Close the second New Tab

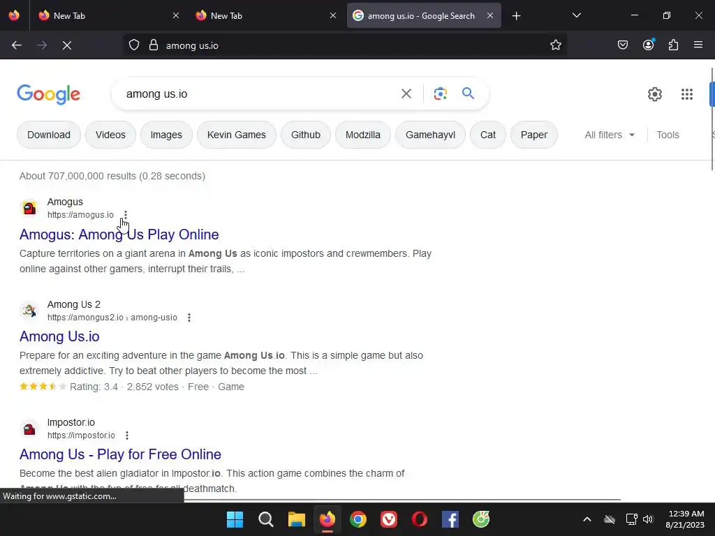(333, 15)
